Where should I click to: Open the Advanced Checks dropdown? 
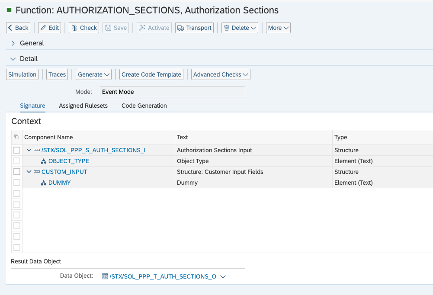tap(221, 74)
